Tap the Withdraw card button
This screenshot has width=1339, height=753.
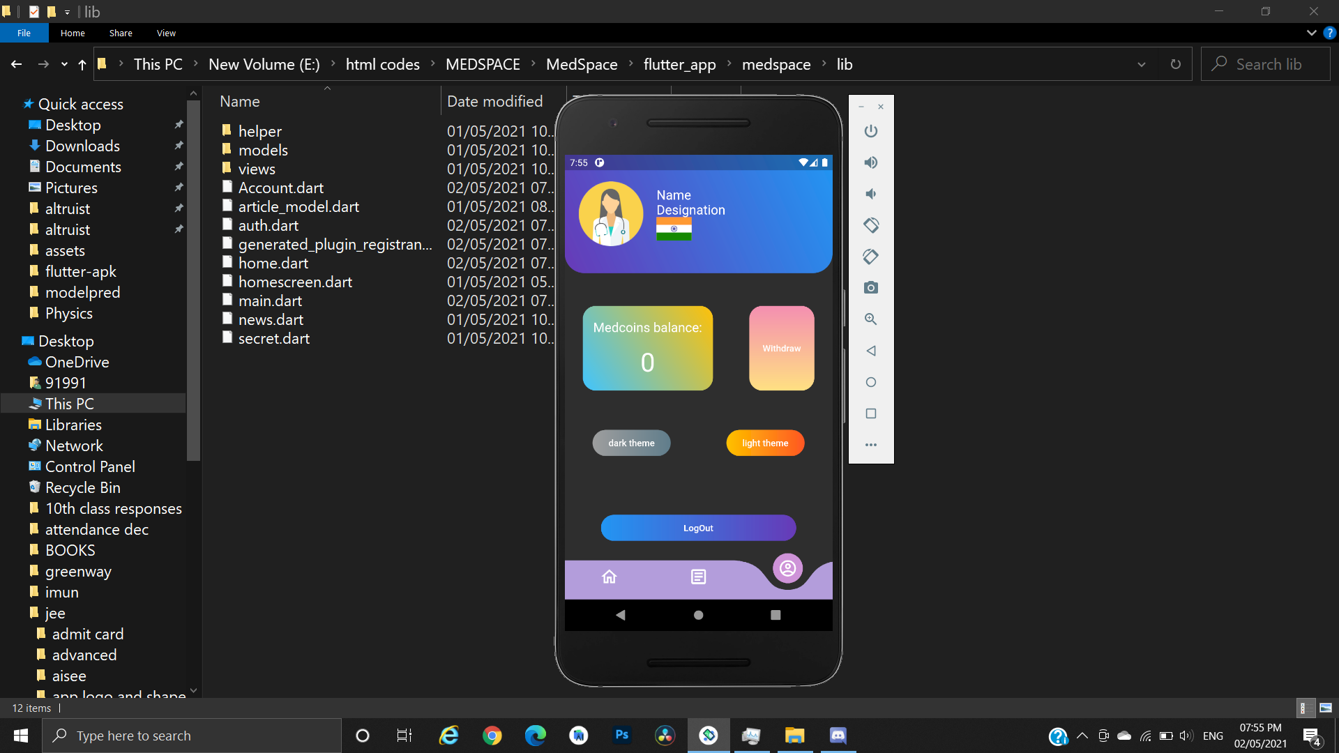(x=781, y=348)
